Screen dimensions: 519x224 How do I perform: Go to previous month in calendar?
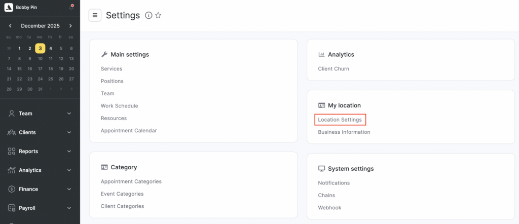click(x=10, y=26)
